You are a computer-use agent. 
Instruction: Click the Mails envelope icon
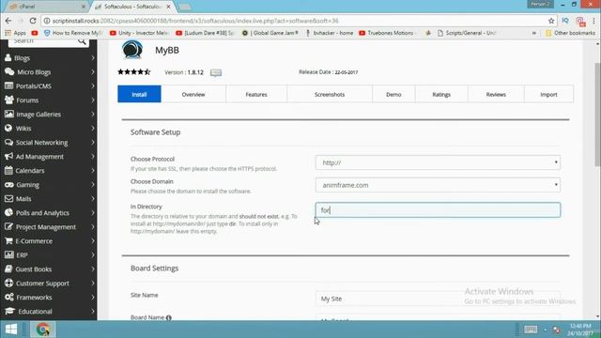[x=8, y=198]
